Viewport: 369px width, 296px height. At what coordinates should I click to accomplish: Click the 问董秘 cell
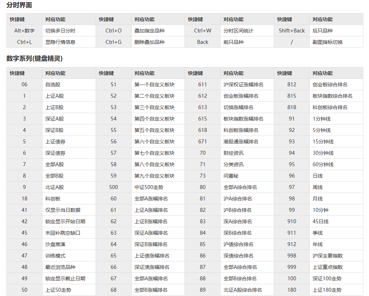point(247,175)
